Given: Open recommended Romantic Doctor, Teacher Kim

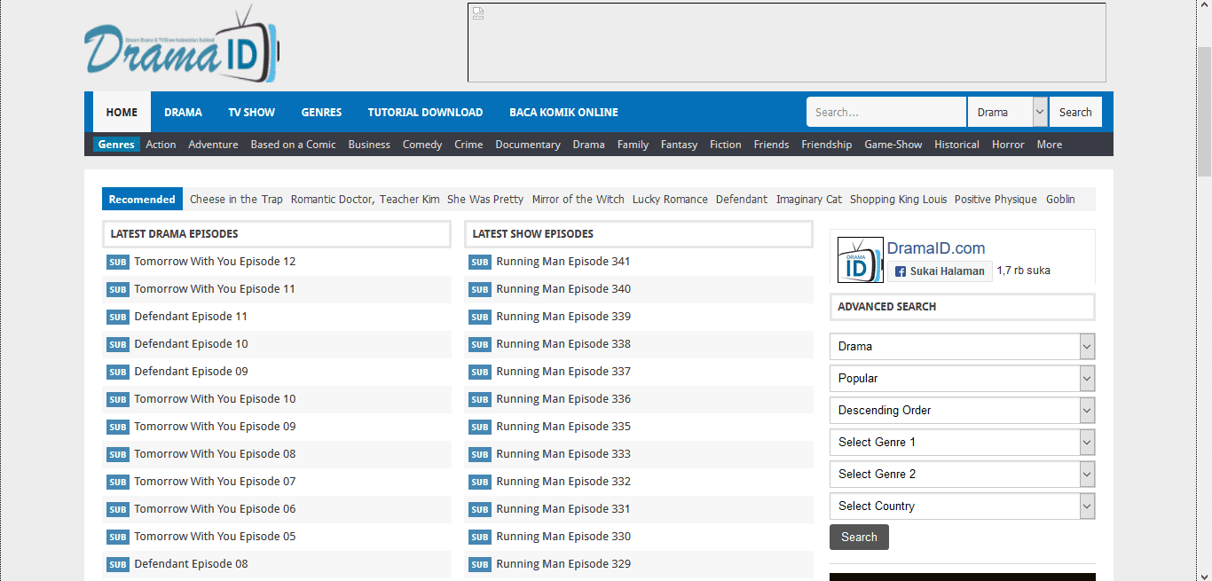Looking at the screenshot, I should click(x=366, y=200).
